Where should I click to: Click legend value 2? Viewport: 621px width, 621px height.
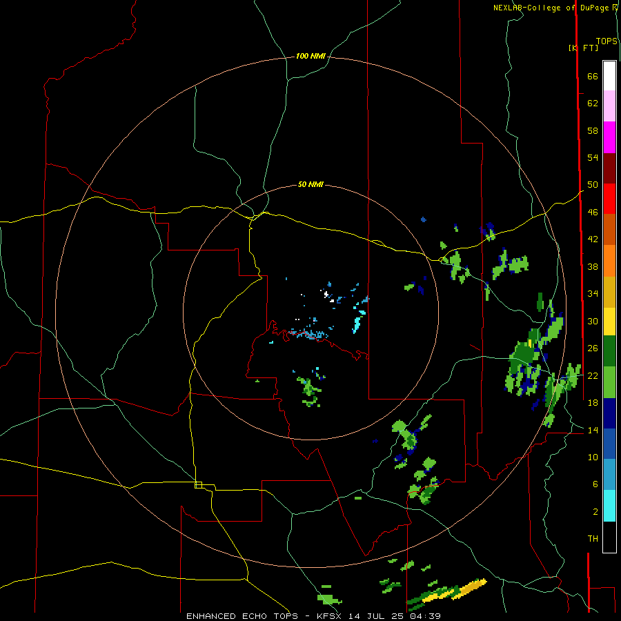tap(595, 511)
